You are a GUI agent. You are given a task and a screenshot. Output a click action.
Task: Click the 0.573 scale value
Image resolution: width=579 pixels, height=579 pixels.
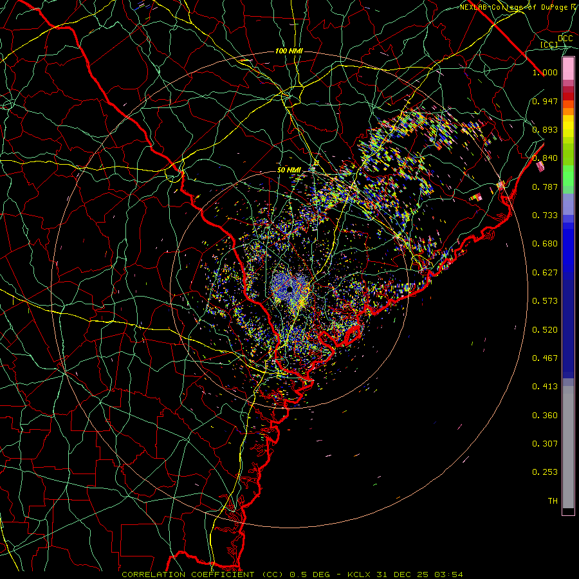click(545, 301)
